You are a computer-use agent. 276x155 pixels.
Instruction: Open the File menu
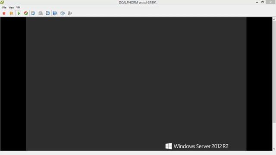[x=4, y=8]
